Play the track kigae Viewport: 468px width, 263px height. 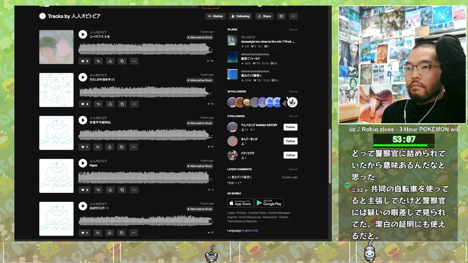[83, 163]
